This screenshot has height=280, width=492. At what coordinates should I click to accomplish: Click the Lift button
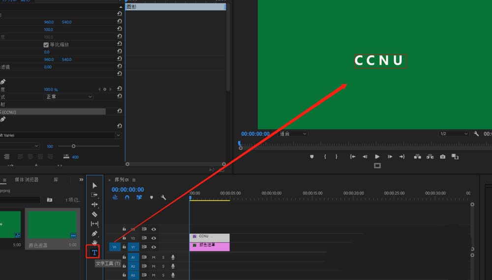coord(417,157)
